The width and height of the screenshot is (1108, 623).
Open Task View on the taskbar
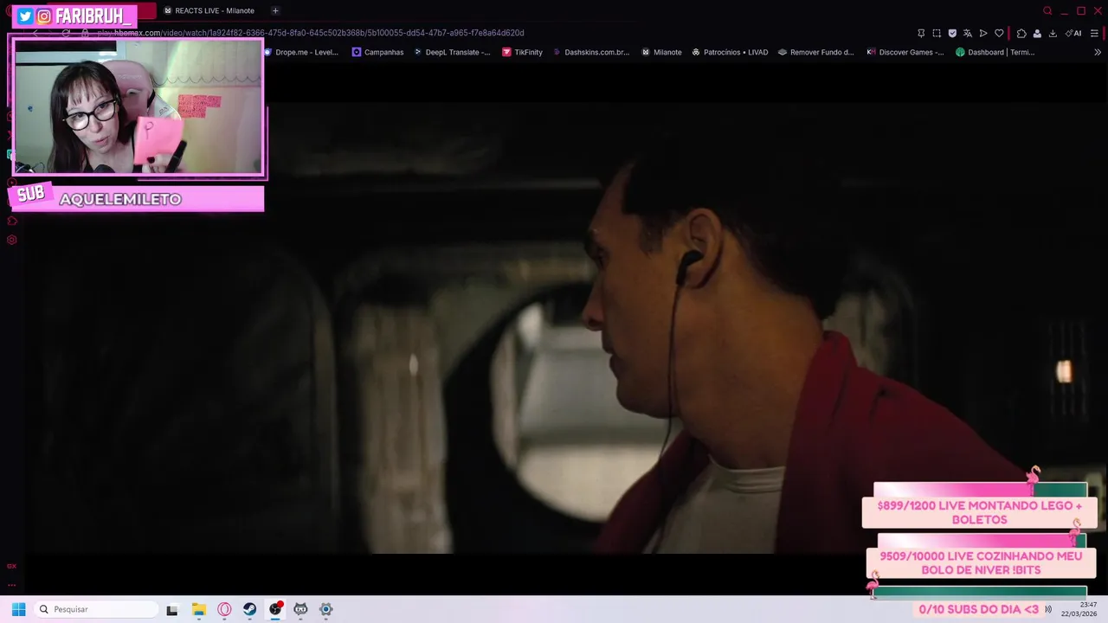[x=172, y=609]
